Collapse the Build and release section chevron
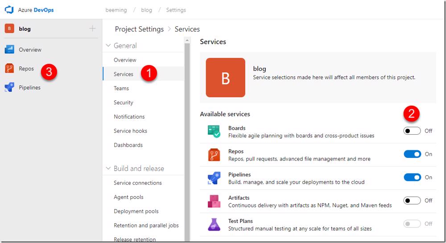 [x=108, y=168]
